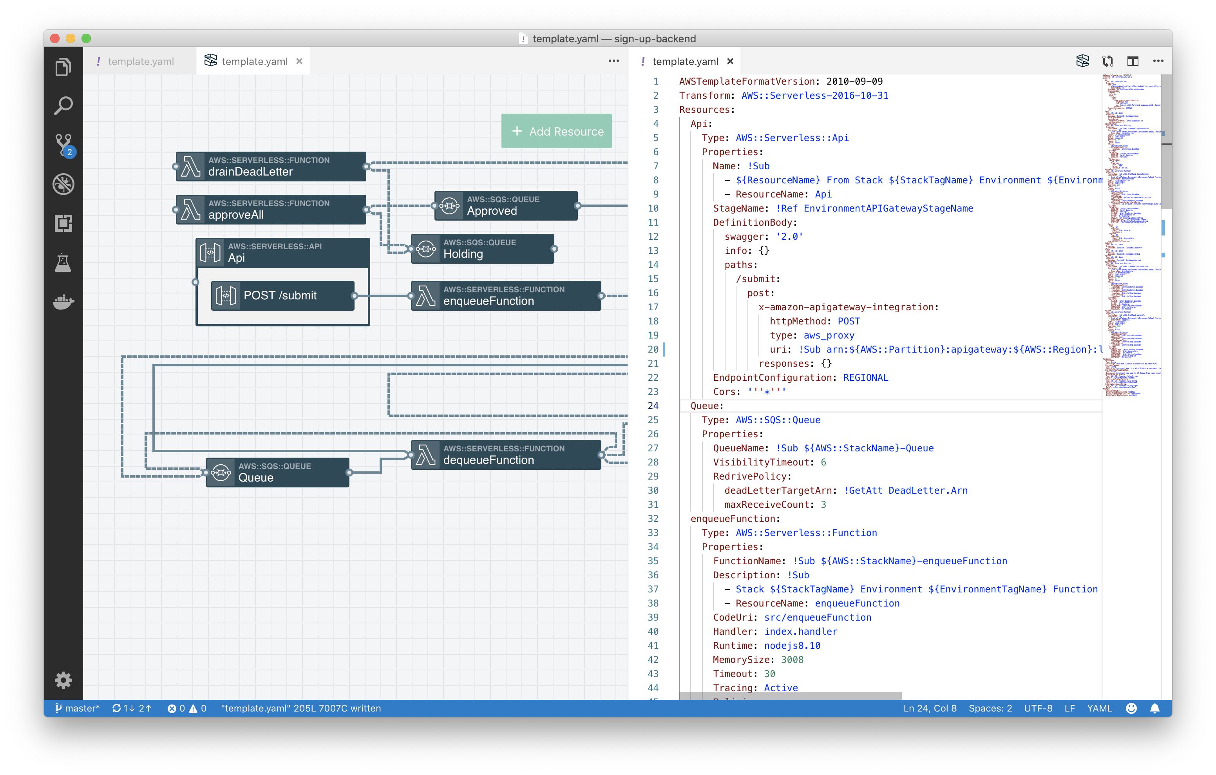Click the 'template.yaml 205L 7007C written' status message

(x=301, y=708)
